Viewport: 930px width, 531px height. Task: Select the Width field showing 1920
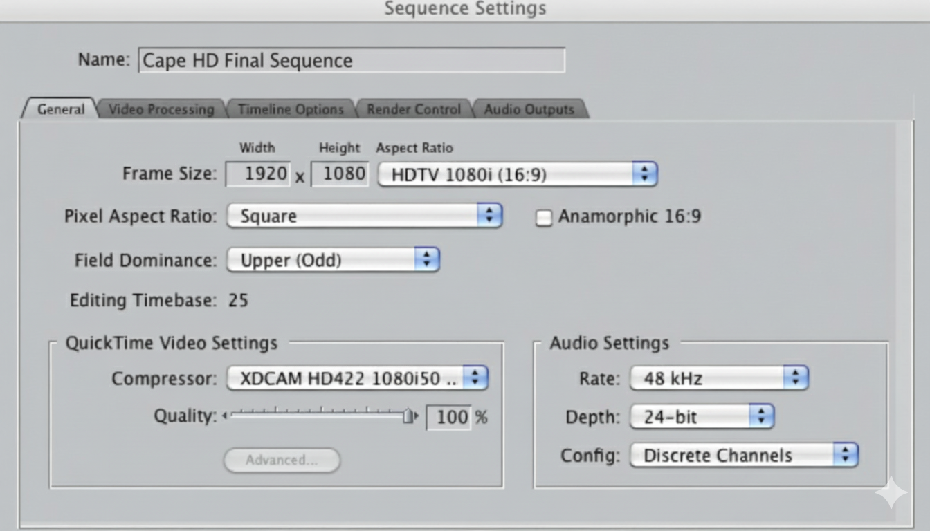point(257,174)
